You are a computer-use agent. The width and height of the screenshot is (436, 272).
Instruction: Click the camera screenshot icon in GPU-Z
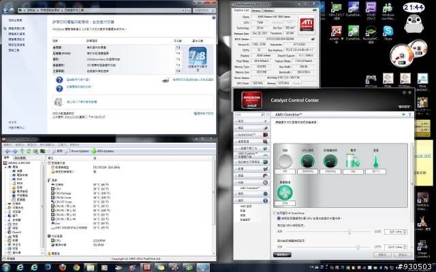pos(315,10)
